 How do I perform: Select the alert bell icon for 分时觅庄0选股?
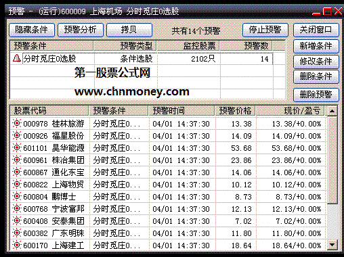click(17, 58)
